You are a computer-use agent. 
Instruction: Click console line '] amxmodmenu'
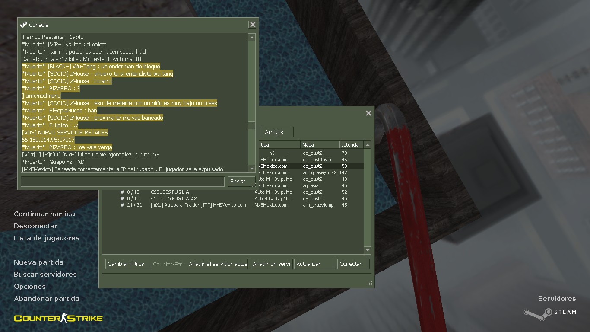(x=41, y=96)
